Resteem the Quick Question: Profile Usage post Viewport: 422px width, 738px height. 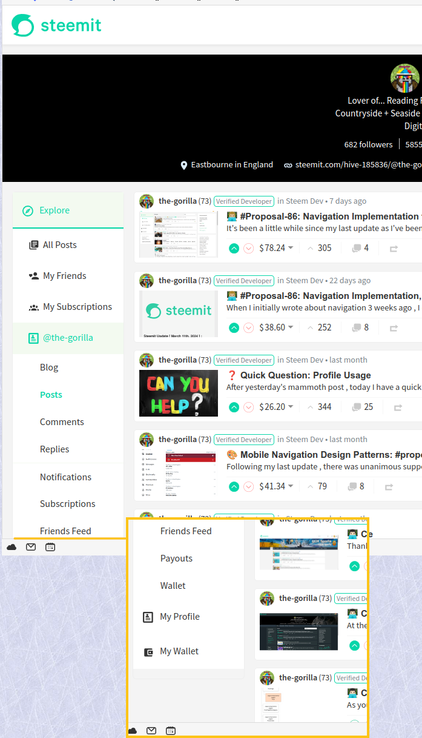click(398, 407)
